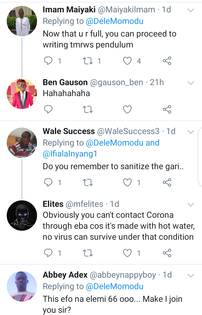Retweet Imam Maiyaki's pendulum tweet
Viewport: 202px width, 315px height.
(x=88, y=61)
